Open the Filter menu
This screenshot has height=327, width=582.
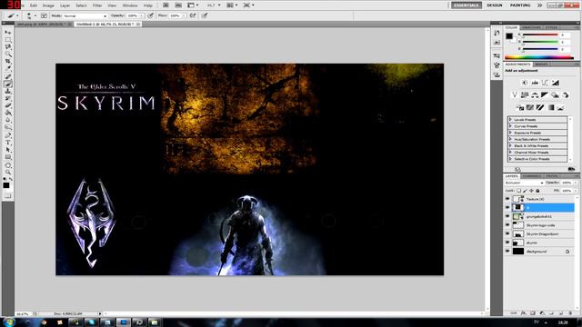97,5
